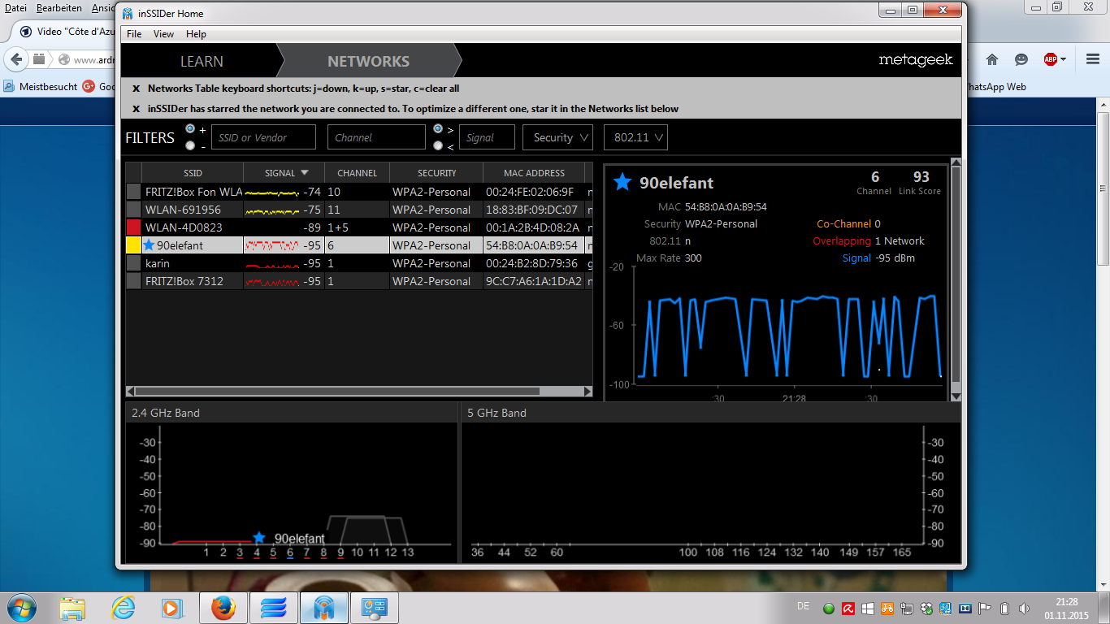Sort by the SSID column header
This screenshot has height=624, width=1110.
pyautogui.click(x=193, y=172)
